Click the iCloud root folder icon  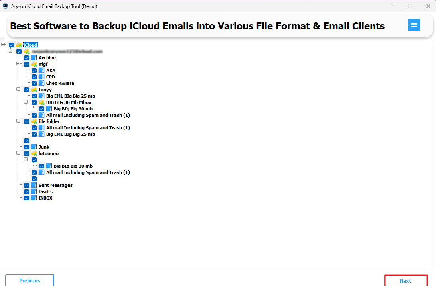(19, 45)
